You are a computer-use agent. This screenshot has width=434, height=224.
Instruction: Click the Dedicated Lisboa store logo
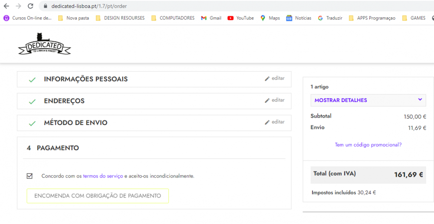[x=44, y=44]
